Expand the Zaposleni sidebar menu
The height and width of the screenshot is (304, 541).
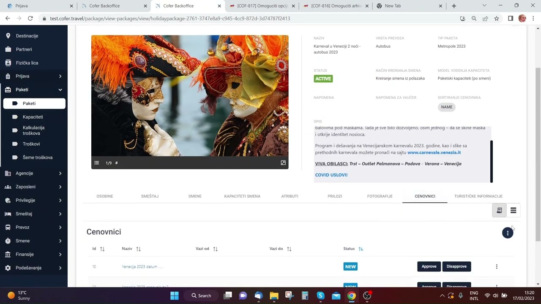[x=34, y=187]
